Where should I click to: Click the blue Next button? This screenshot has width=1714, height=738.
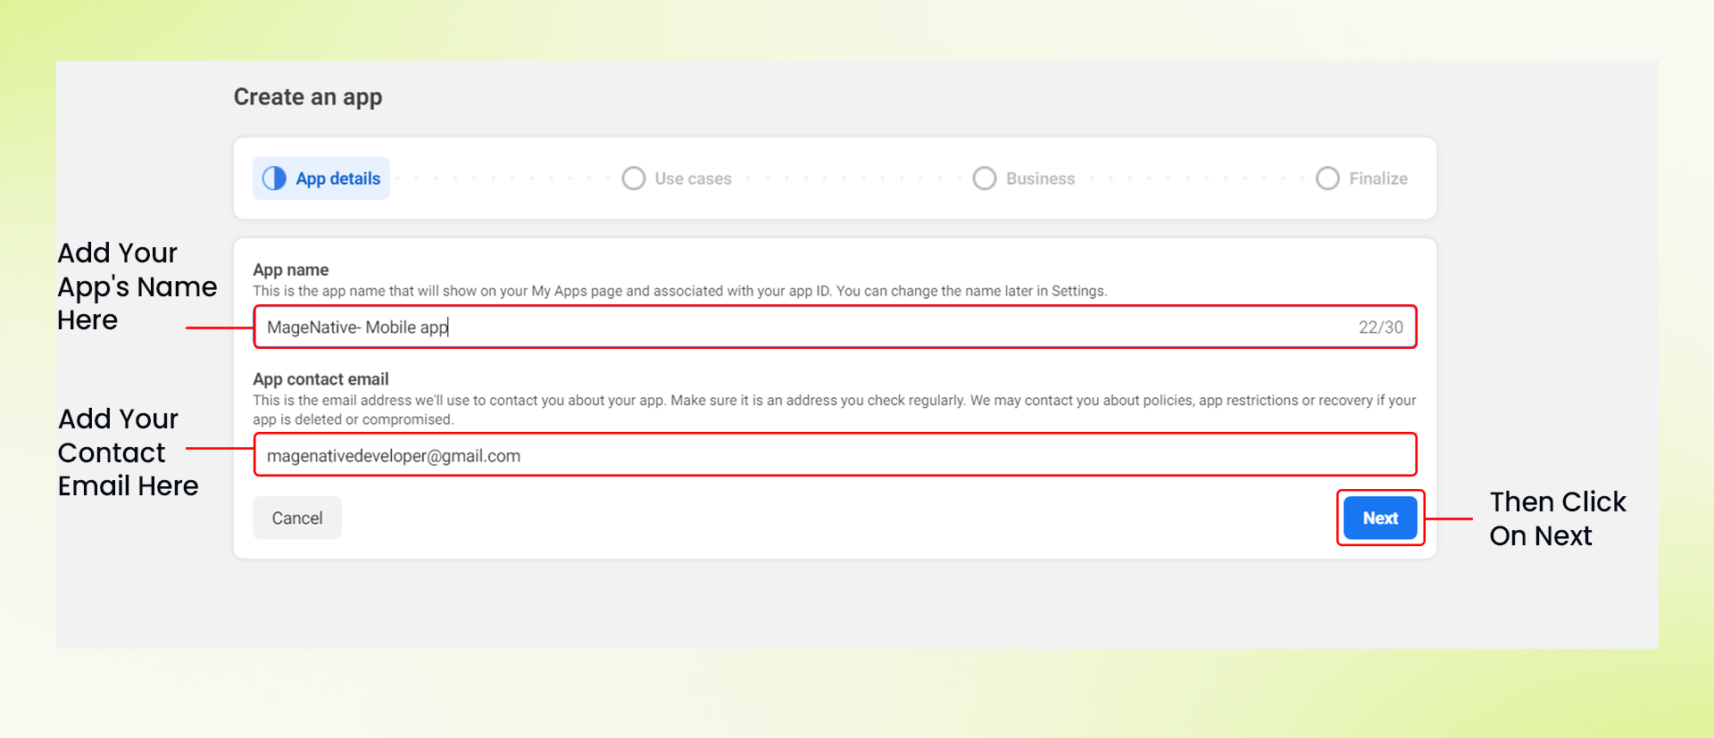pyautogui.click(x=1380, y=518)
